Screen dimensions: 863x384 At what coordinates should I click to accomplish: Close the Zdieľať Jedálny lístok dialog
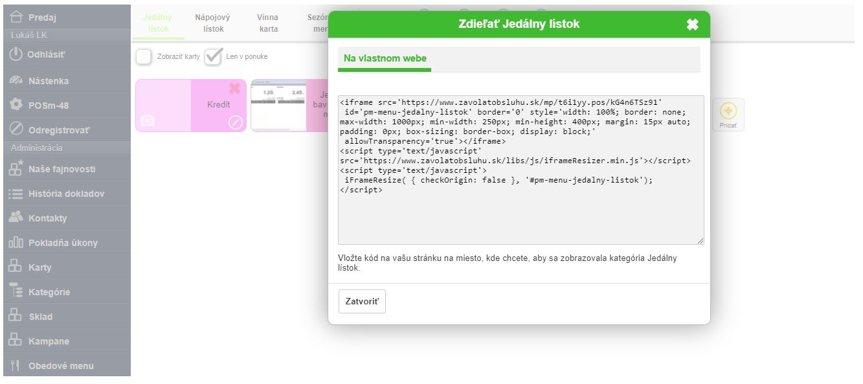tap(692, 25)
